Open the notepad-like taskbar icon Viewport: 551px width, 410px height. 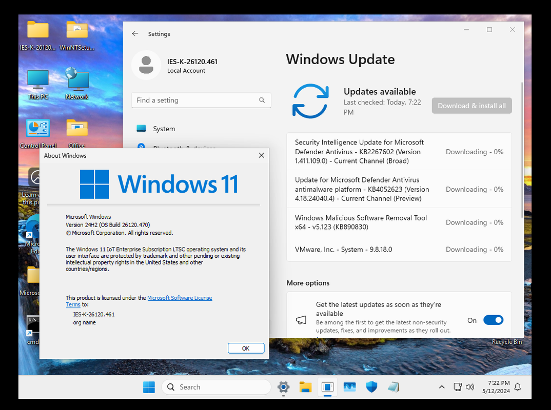pos(393,387)
